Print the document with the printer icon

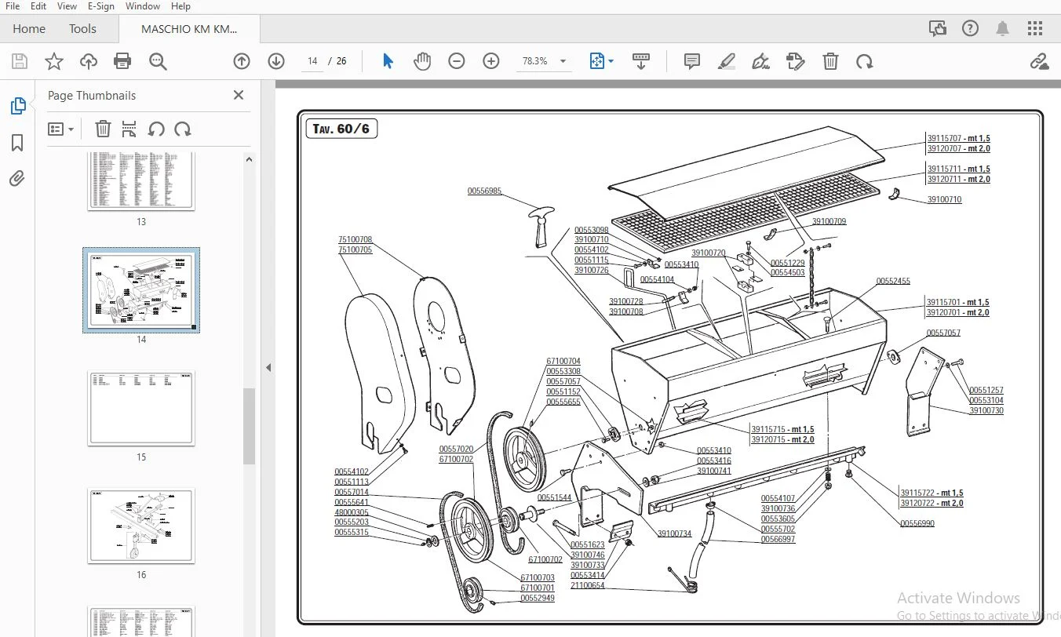(122, 61)
